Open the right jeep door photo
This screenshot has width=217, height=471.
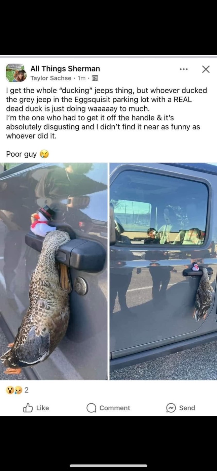(163, 272)
